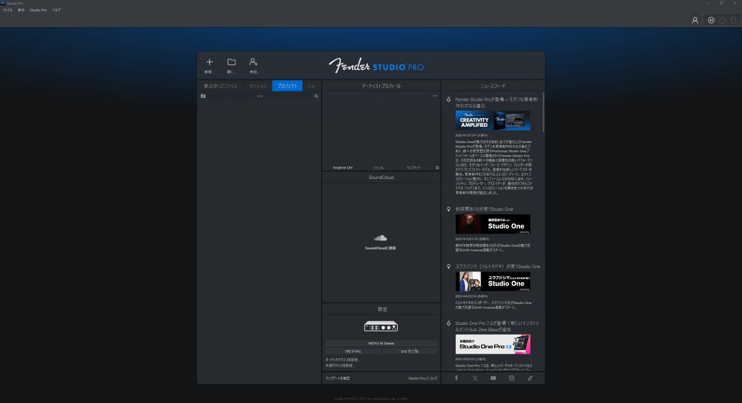The width and height of the screenshot is (742, 403).
Task: Click the アップデートを確認 button
Action: coord(337,378)
